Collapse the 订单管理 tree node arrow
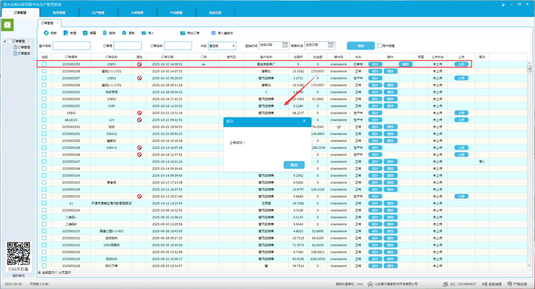The image size is (535, 289). tap(5, 41)
